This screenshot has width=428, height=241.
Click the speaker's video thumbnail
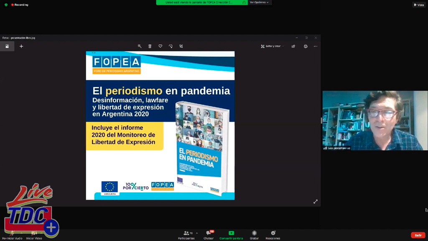click(375, 120)
